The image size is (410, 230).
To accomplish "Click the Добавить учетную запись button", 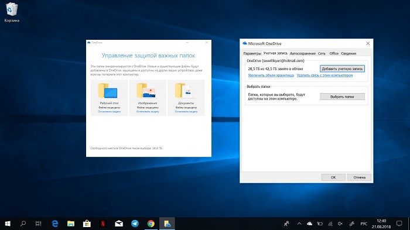I will tap(342, 68).
